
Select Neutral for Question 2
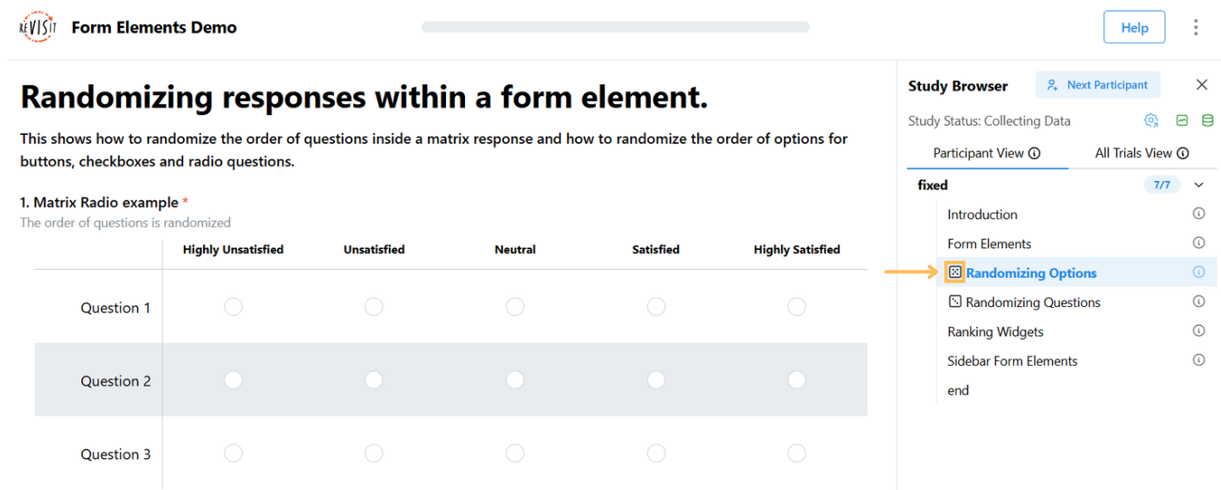point(515,380)
